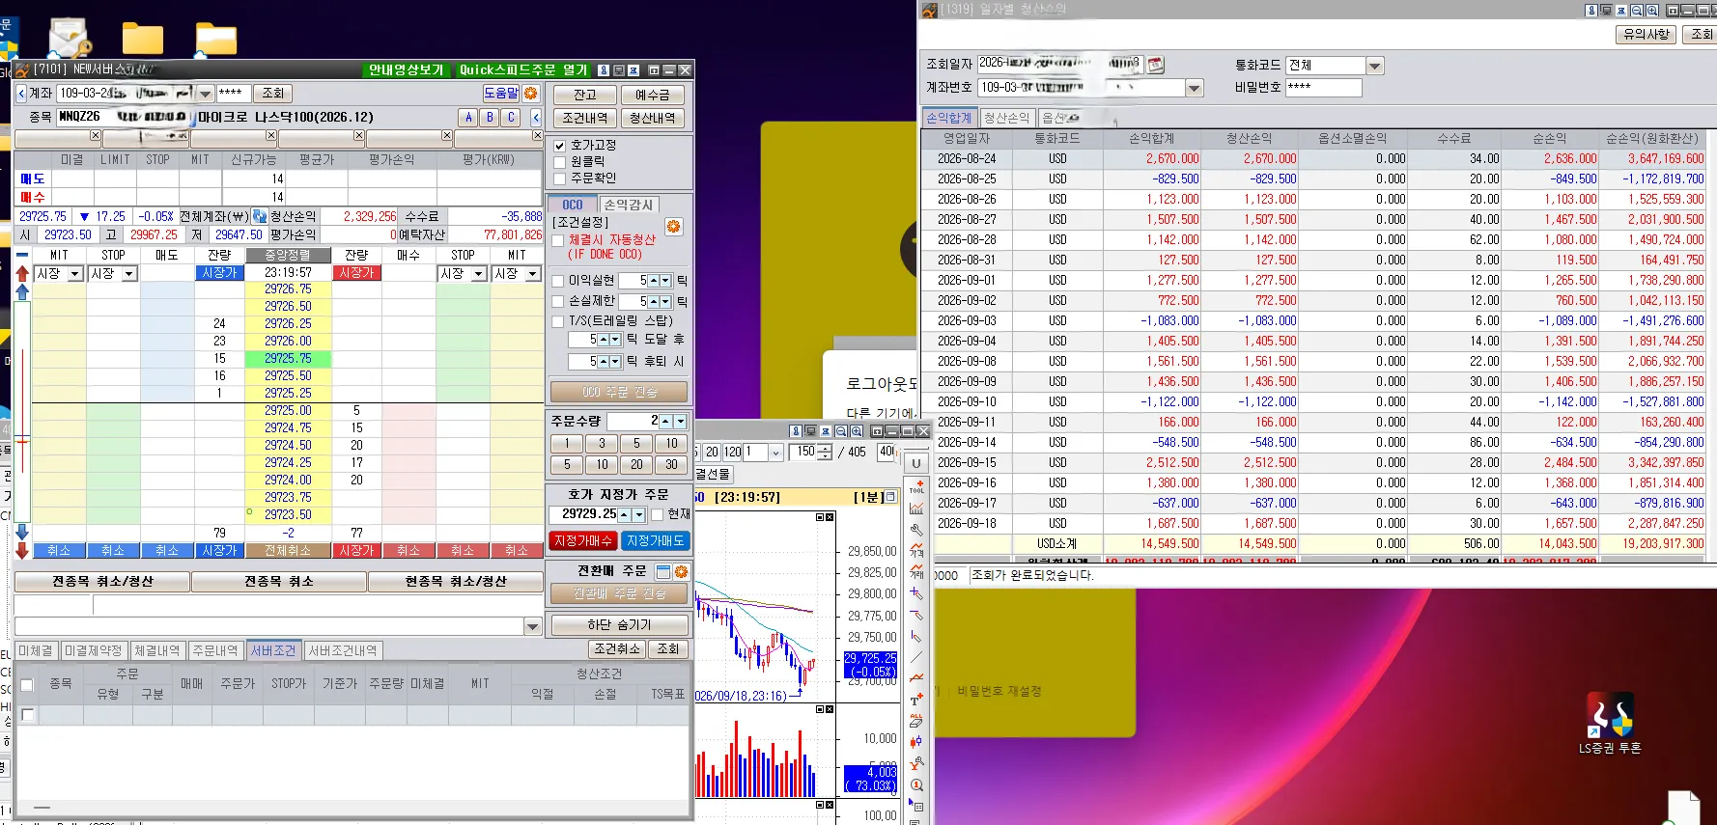Viewport: 1717px width, 825px height.
Task: Increase 주문수량 with the up stepper
Action: tap(665, 422)
